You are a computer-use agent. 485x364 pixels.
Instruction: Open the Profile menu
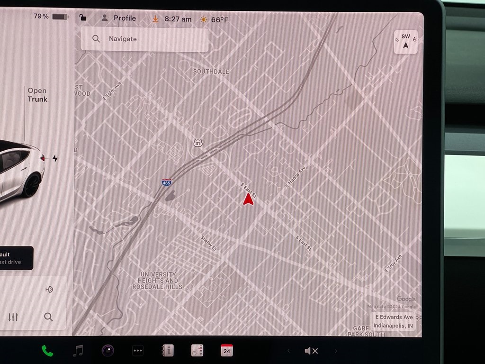(x=119, y=18)
